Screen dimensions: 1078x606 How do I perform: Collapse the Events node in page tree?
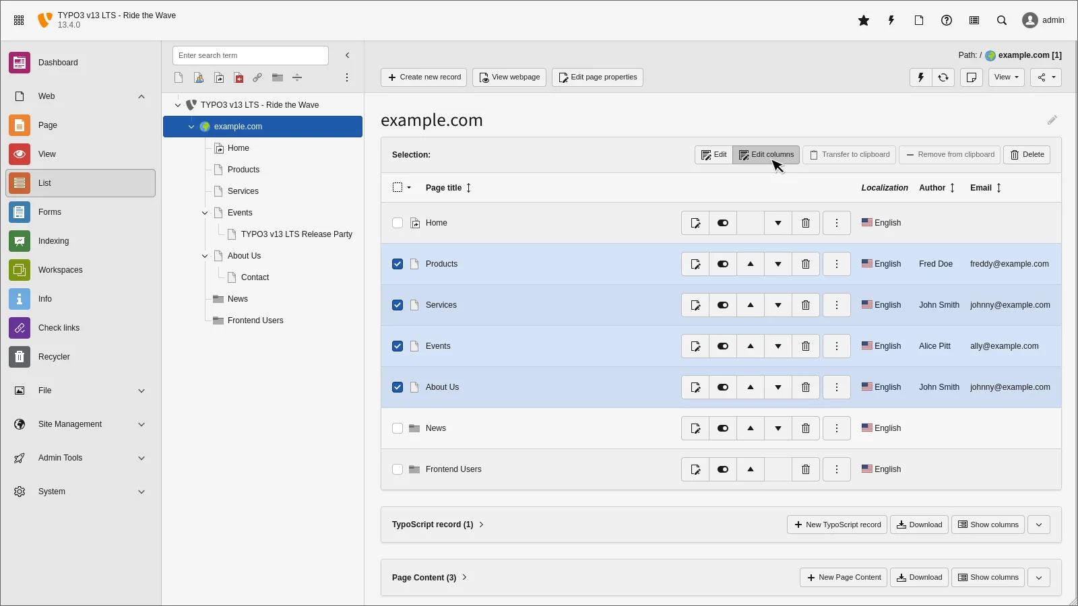coord(204,213)
